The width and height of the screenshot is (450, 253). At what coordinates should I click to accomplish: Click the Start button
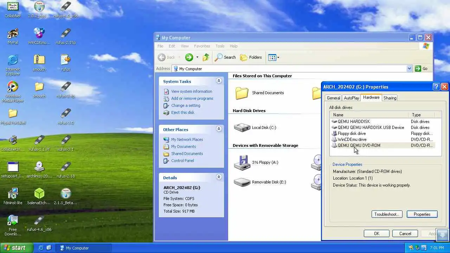(x=17, y=248)
